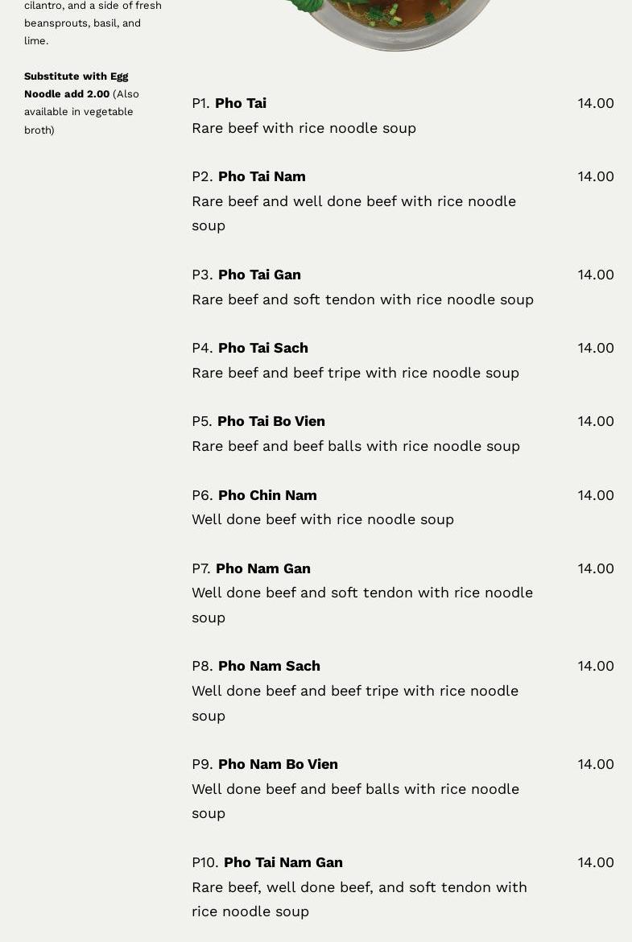Open the Pho Nam Gan item
632x942 pixels.
click(x=262, y=568)
